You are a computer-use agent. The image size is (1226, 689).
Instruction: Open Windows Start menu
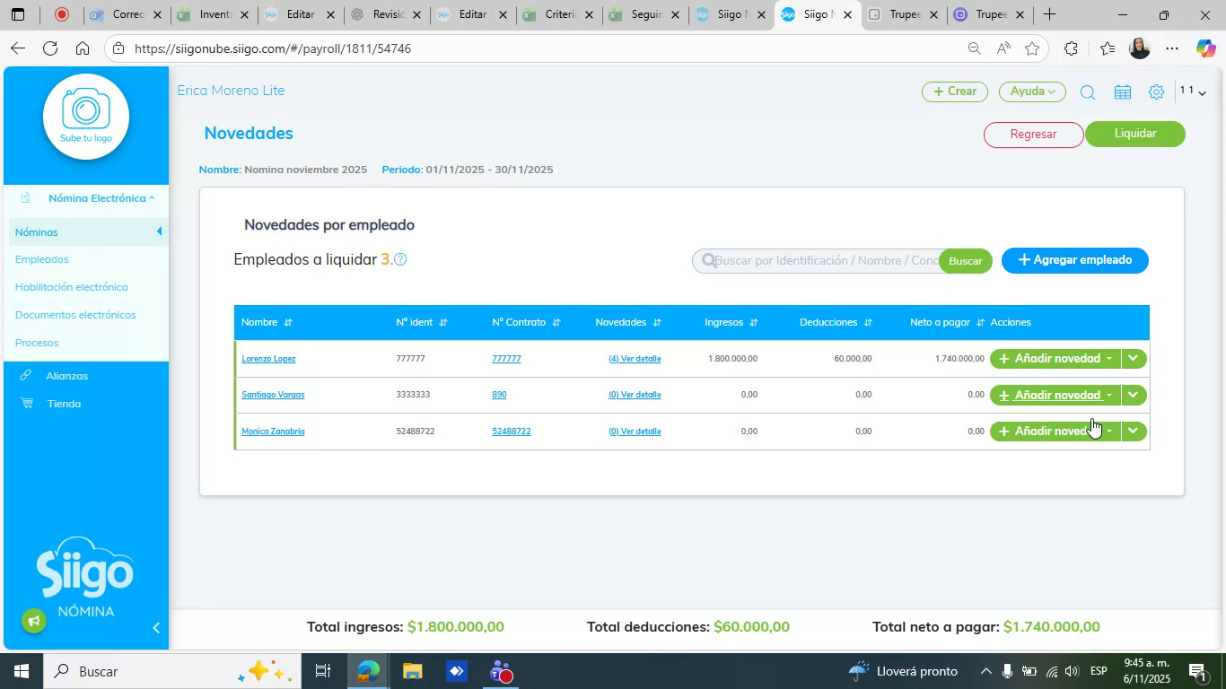coord(21,671)
